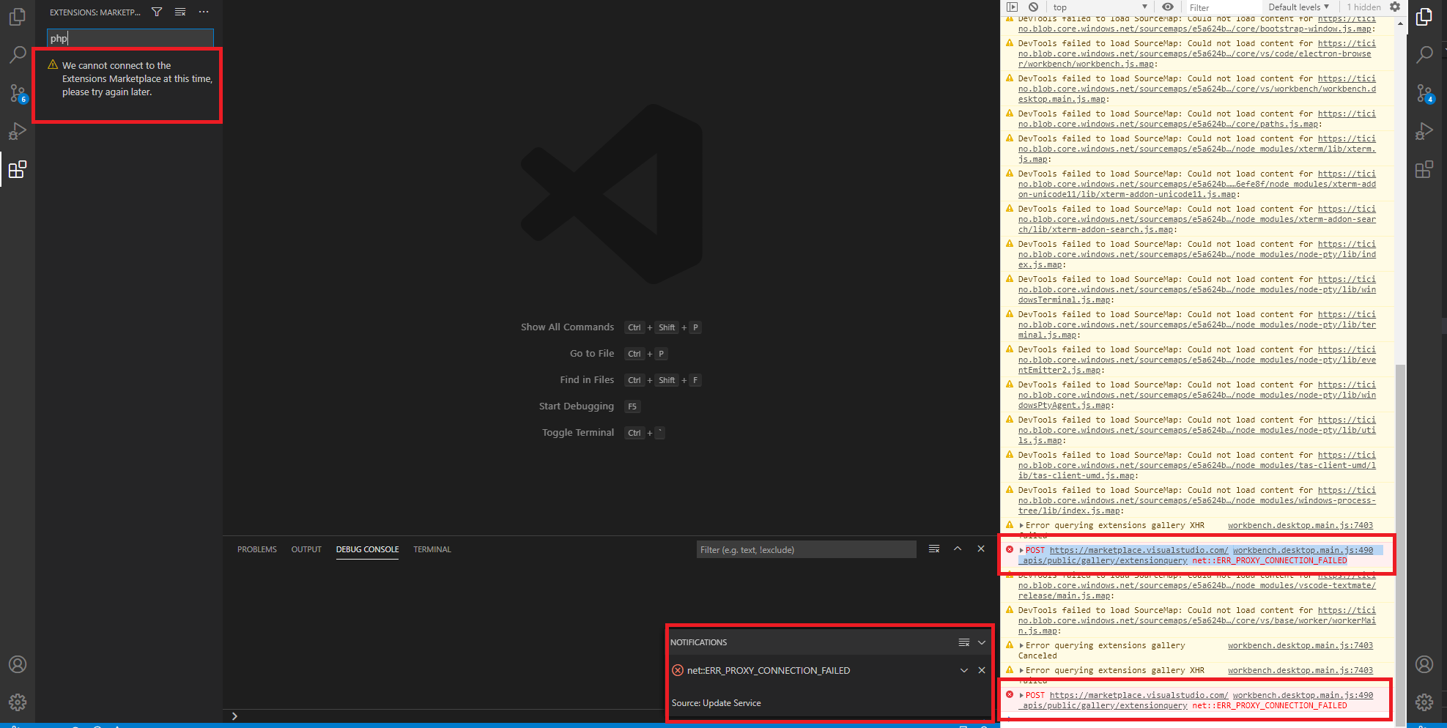Switch to the TERMINAL tab
1447x728 pixels.
tap(432, 549)
